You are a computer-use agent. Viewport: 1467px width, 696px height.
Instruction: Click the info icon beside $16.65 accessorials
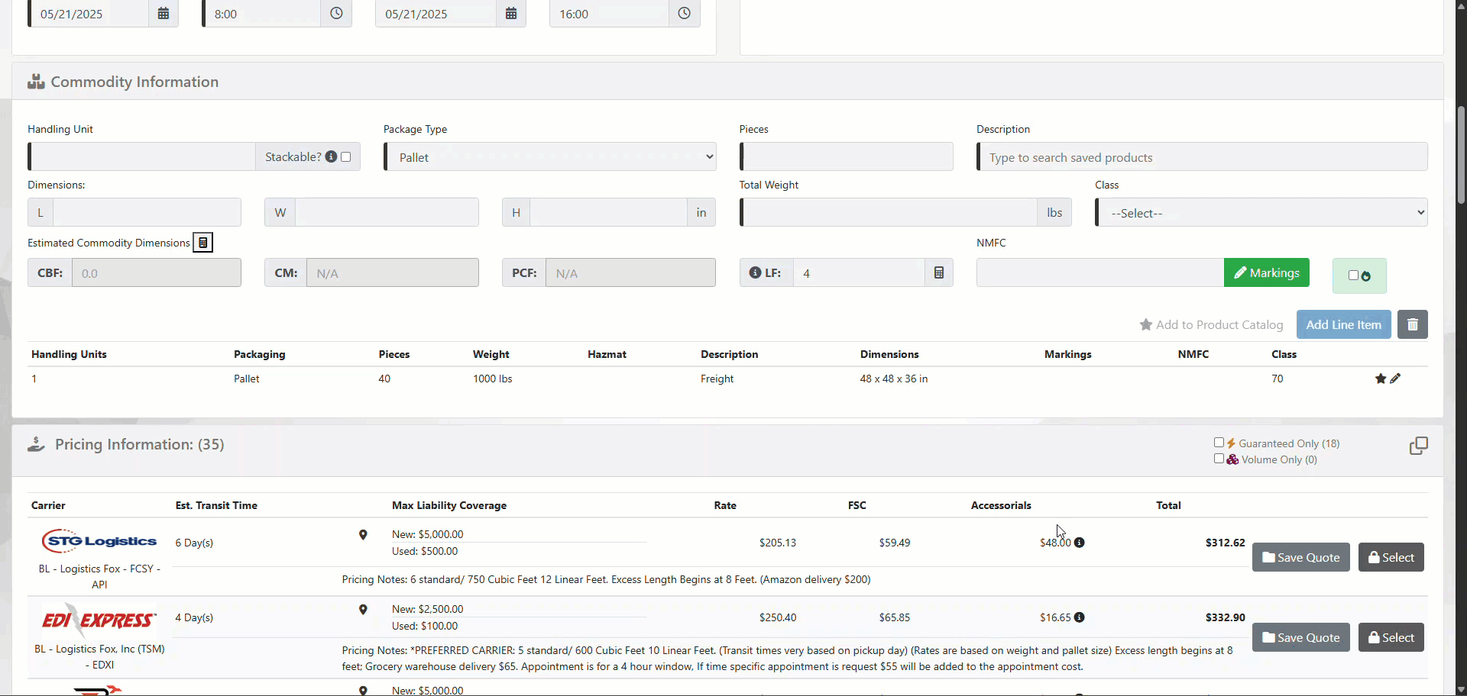1079,617
